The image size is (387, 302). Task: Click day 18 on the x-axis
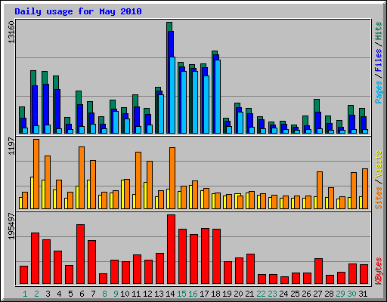(216, 294)
